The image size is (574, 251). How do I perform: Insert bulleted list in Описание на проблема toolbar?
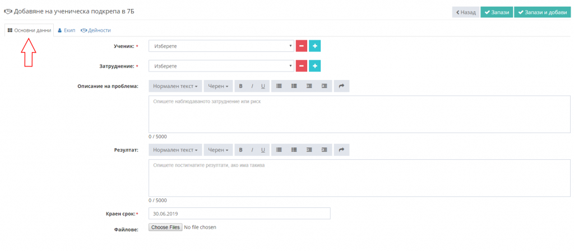[x=279, y=86]
